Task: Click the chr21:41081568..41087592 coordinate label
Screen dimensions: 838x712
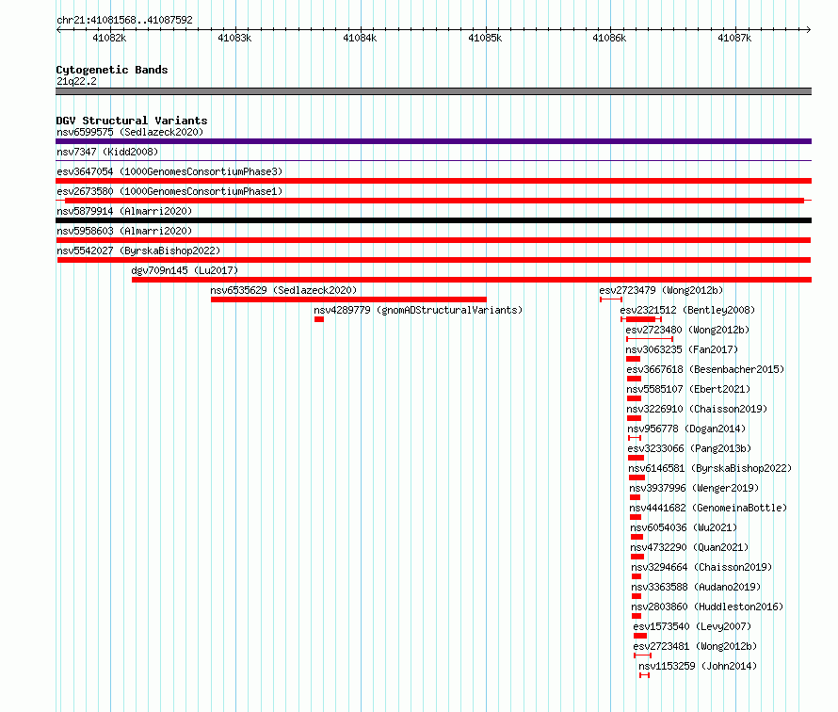Action: point(124,20)
